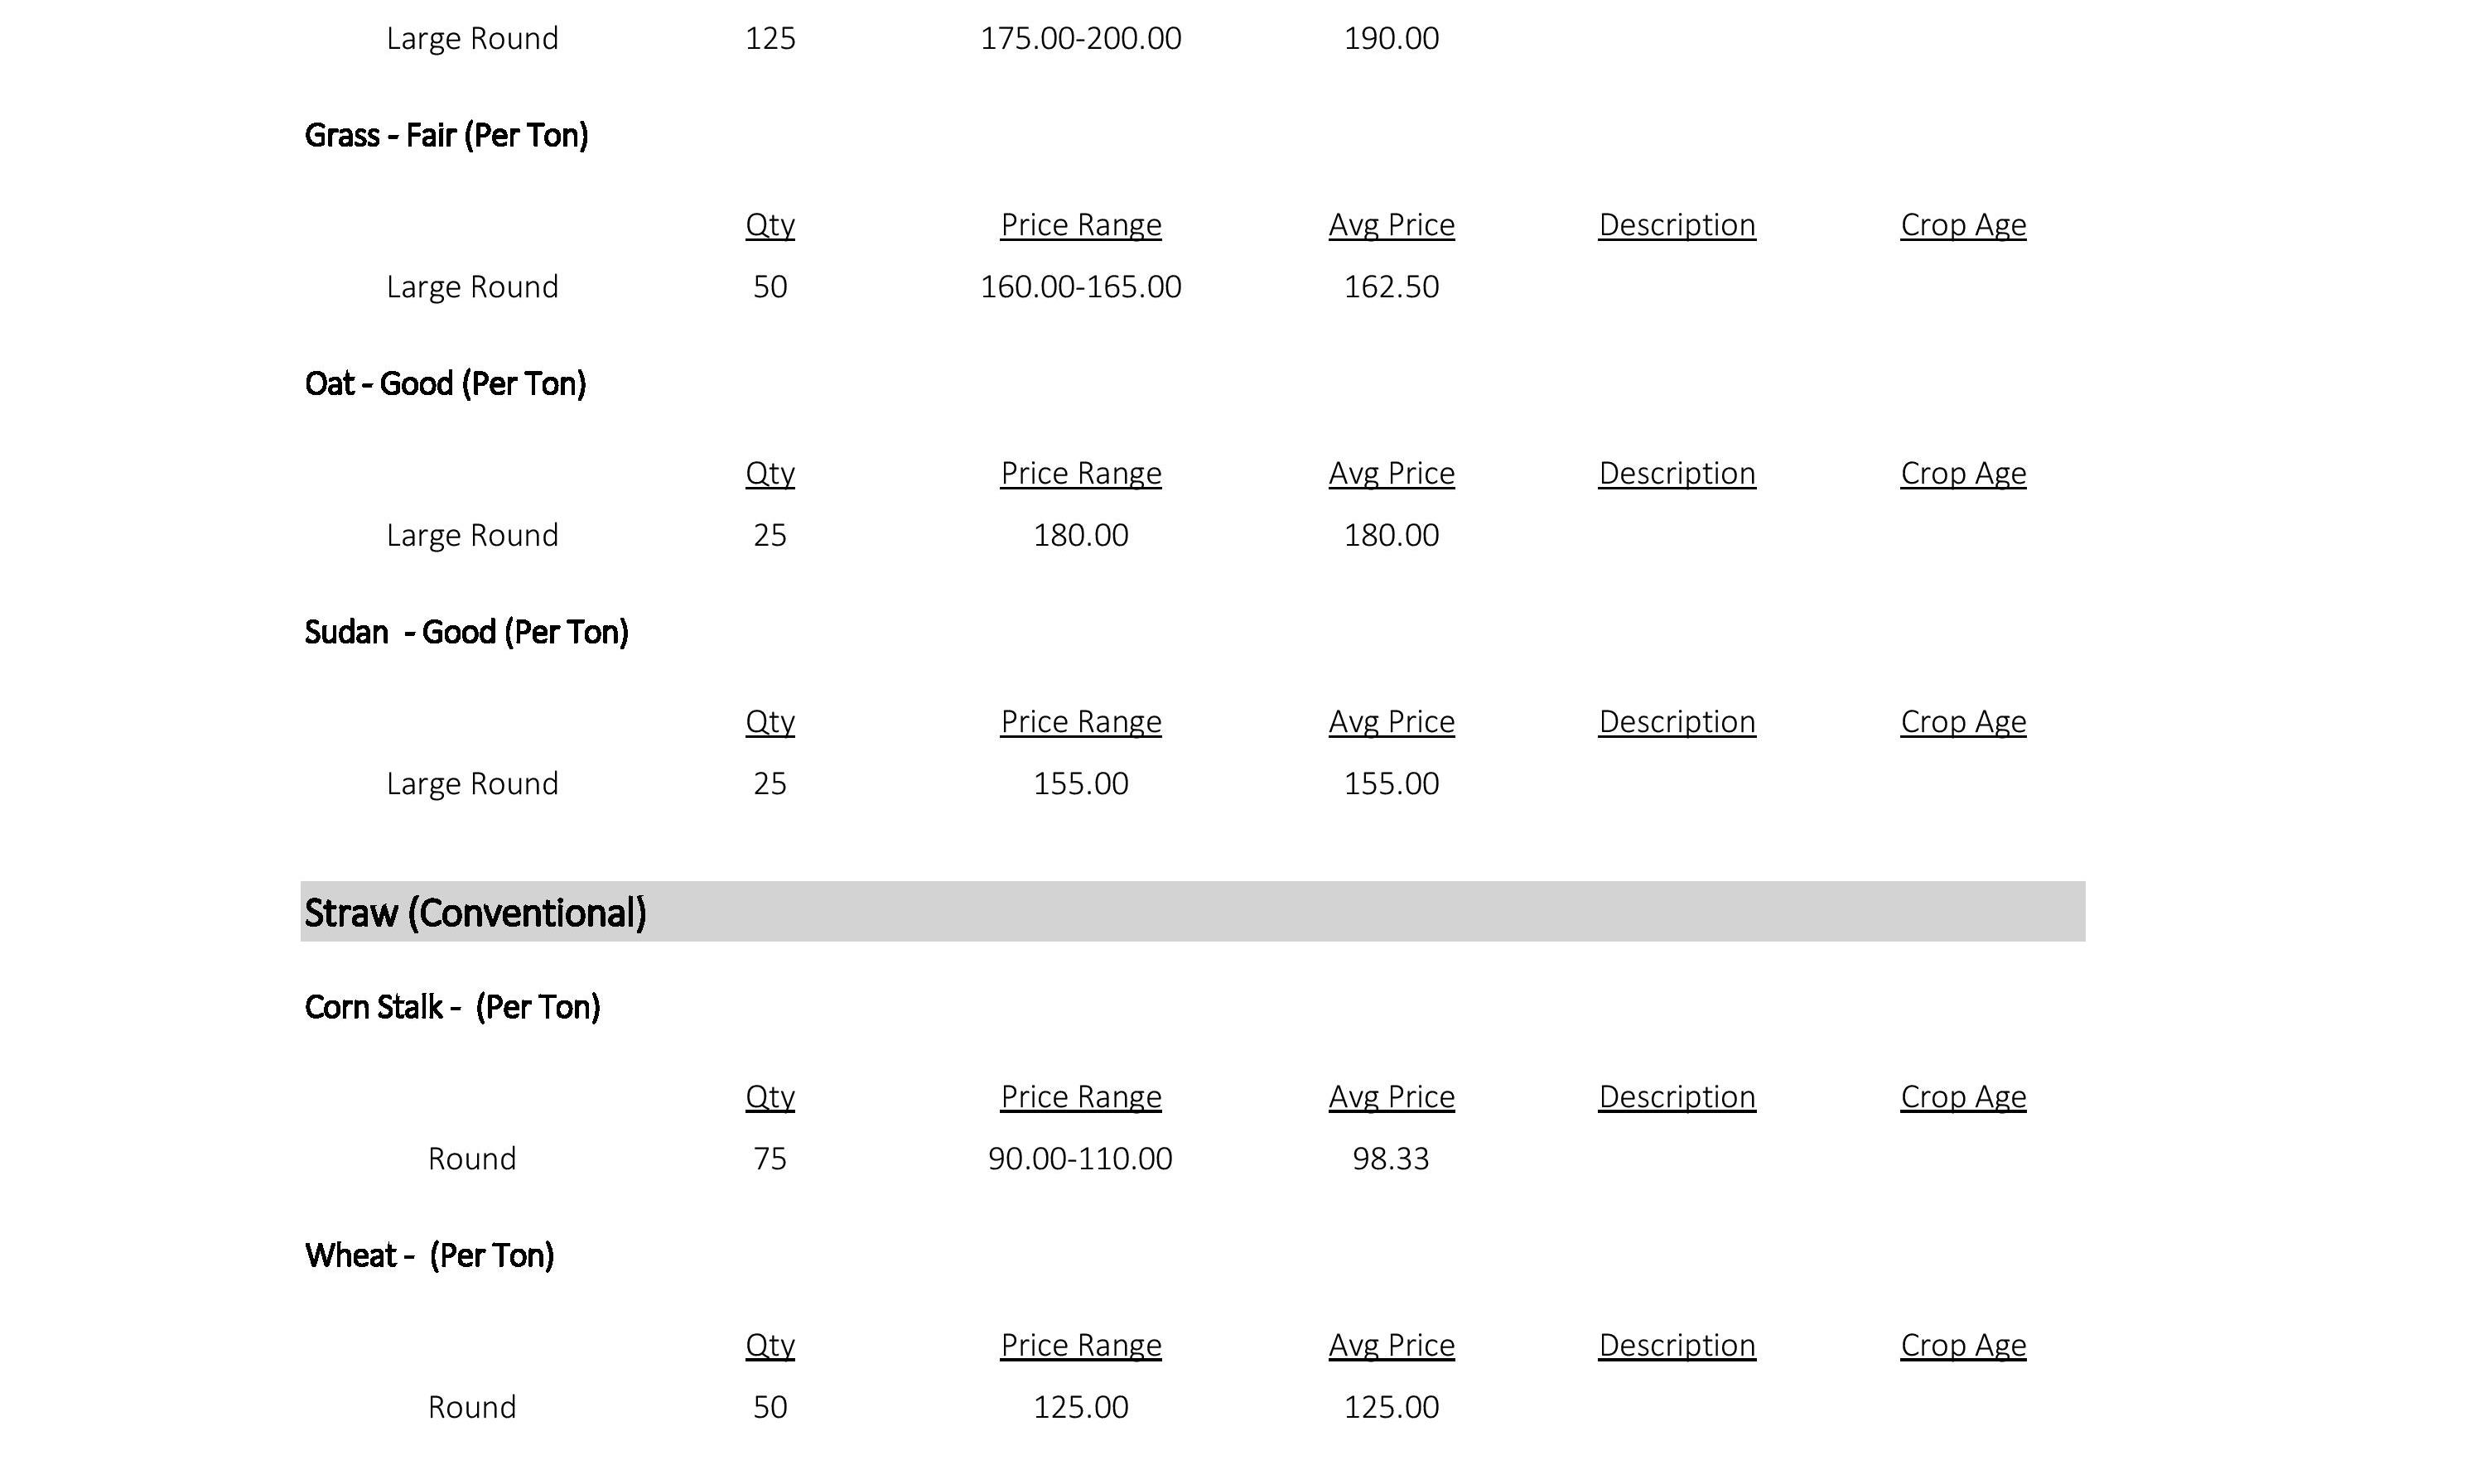Viewport: 2485px width, 1484px height.
Task: Click Avg Price header under Sudan - Good
Action: tap(1391, 722)
